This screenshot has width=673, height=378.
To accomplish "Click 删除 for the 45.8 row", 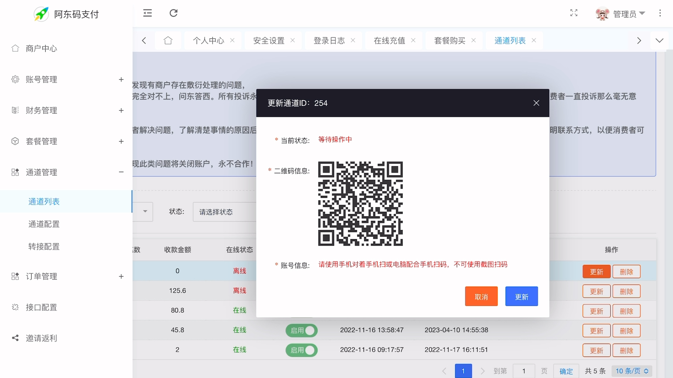I will point(626,331).
